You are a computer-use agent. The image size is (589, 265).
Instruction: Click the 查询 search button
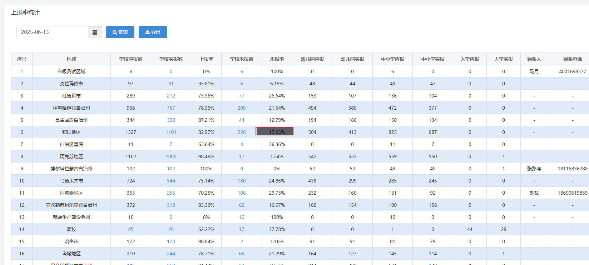tap(120, 32)
